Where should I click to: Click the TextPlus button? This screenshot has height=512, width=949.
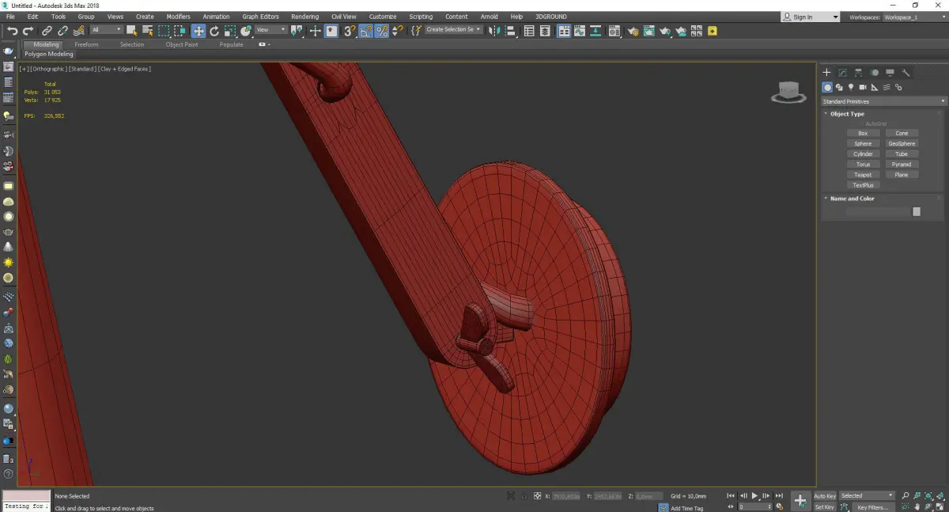tap(863, 184)
